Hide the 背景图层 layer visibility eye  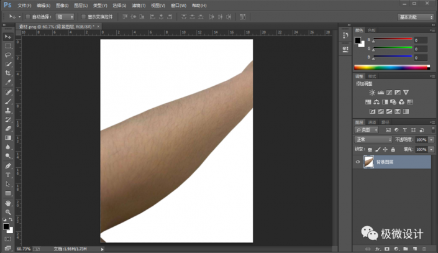358,162
